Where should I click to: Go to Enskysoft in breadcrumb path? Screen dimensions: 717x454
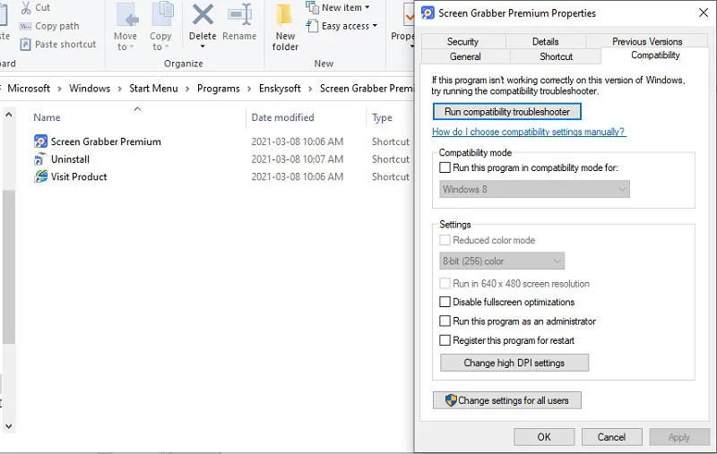[x=280, y=88]
